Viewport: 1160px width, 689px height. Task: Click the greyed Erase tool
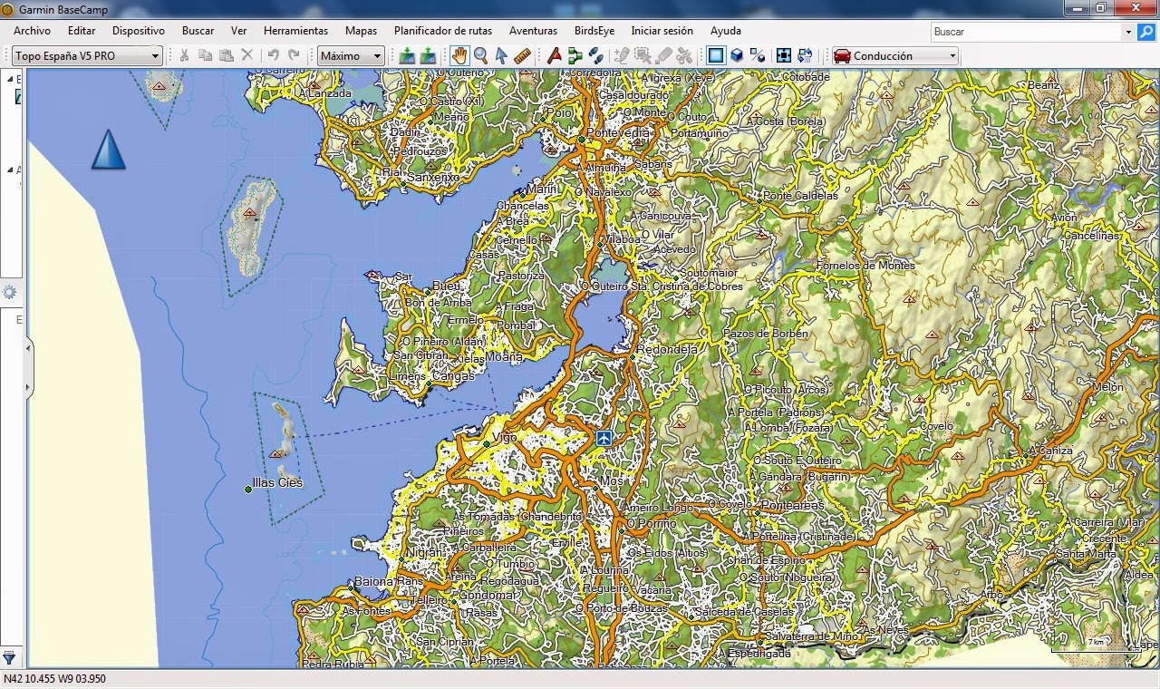(663, 55)
